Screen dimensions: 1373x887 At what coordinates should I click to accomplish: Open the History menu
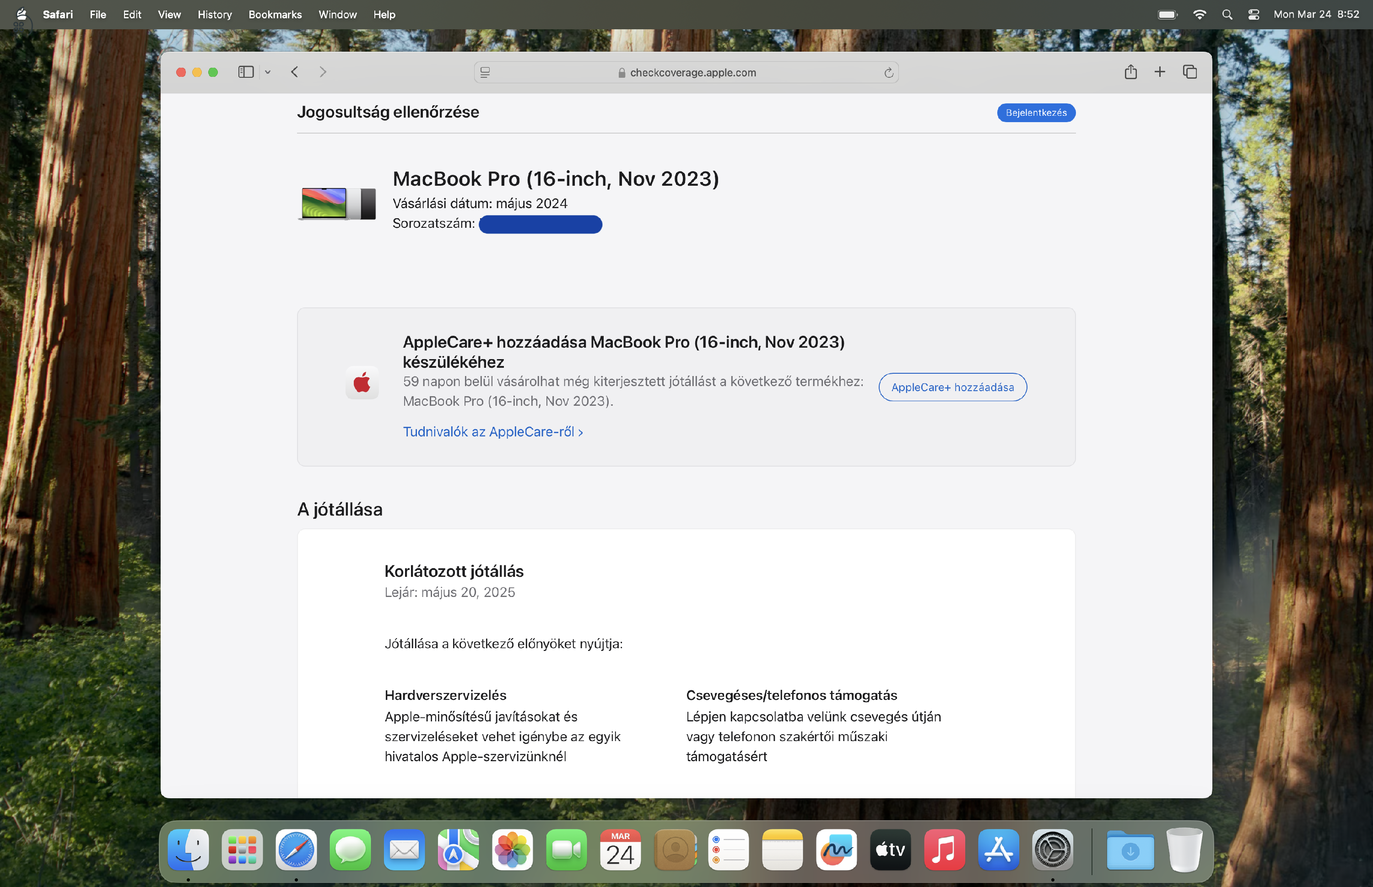coord(214,14)
